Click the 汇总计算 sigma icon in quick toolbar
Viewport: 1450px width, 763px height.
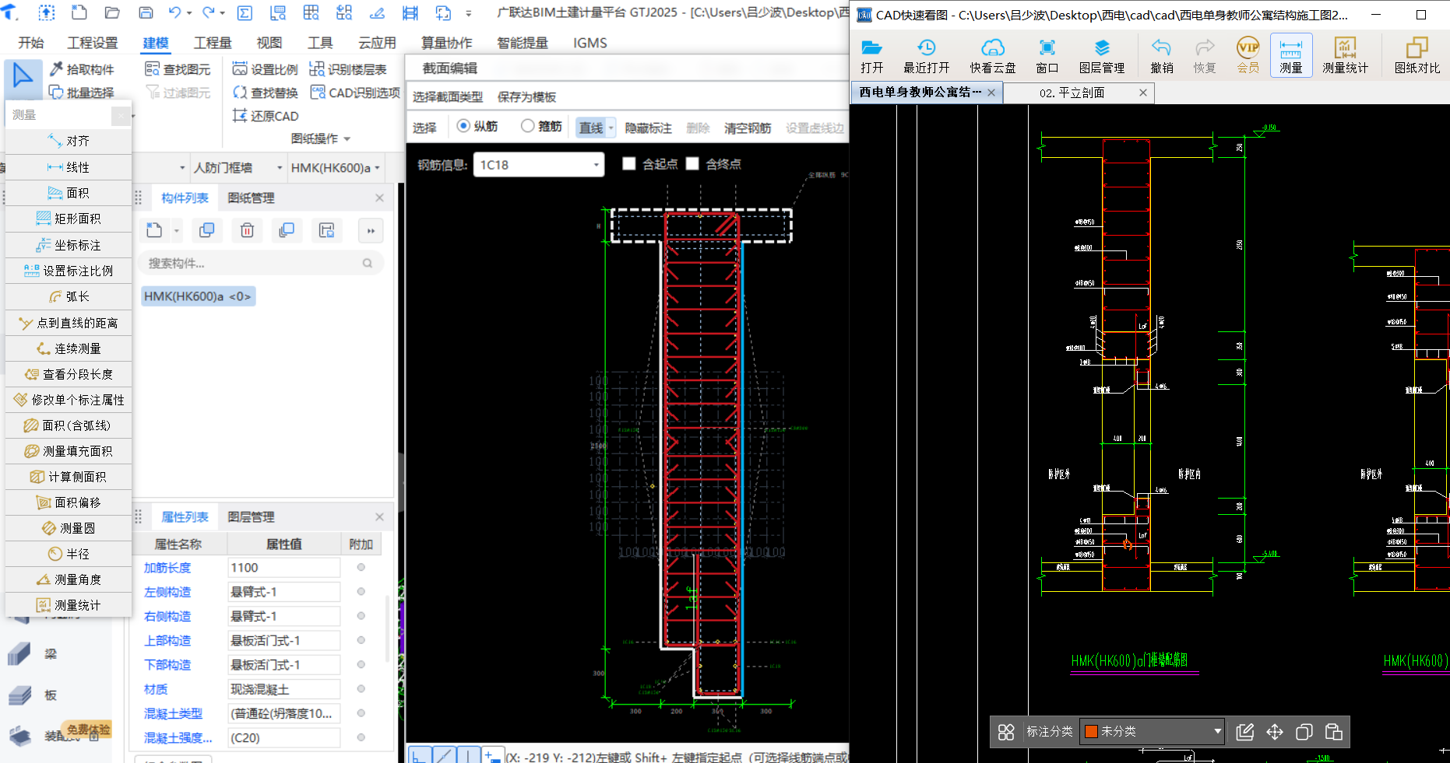click(245, 12)
